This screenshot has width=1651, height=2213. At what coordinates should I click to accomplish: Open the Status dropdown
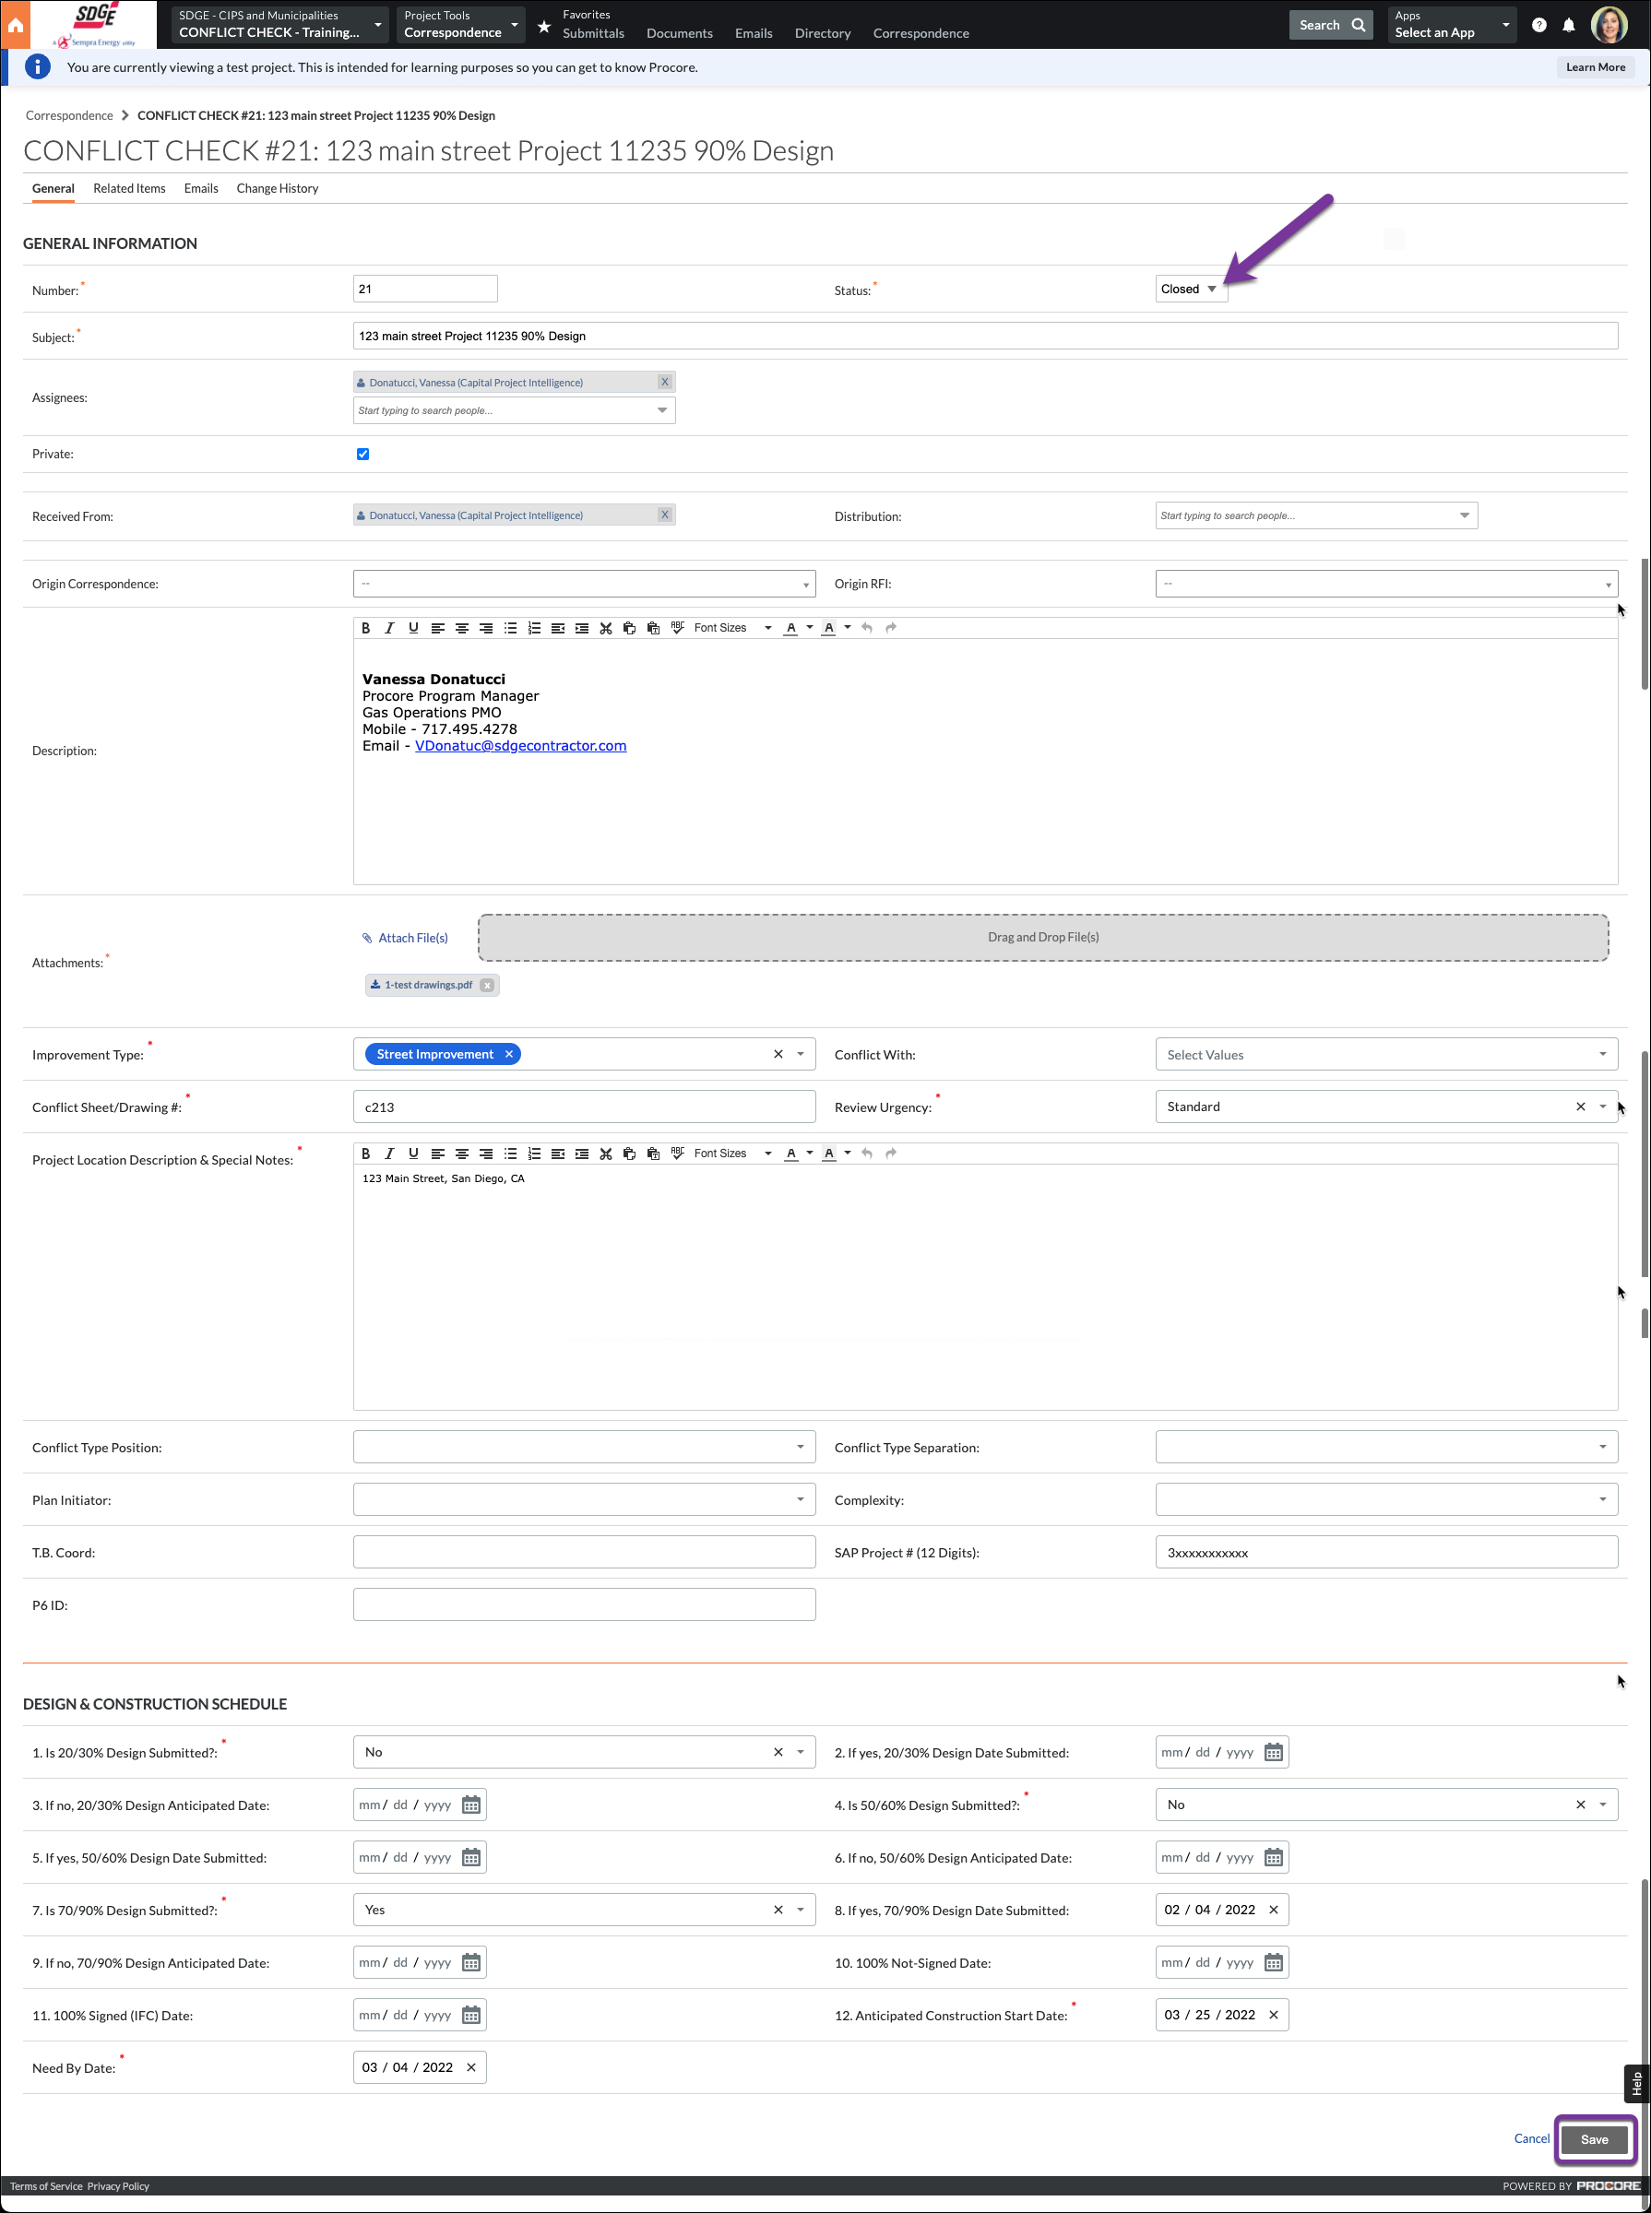coord(1189,289)
